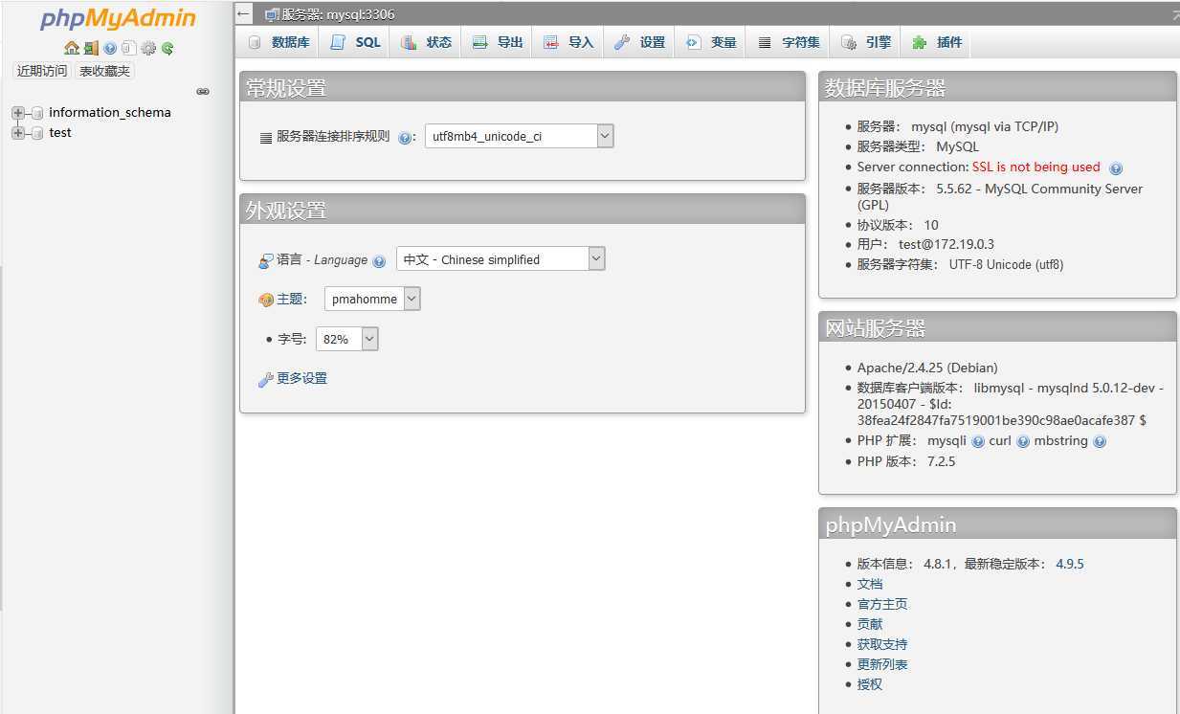Click the help icon next to mbstring
Viewport: 1180px width, 714px height.
[1100, 442]
